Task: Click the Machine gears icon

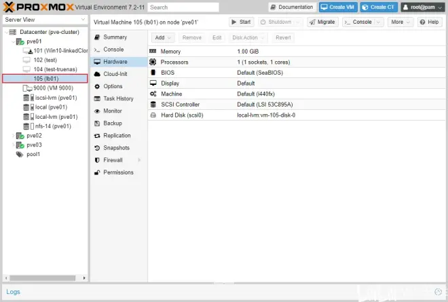Action: (153, 94)
